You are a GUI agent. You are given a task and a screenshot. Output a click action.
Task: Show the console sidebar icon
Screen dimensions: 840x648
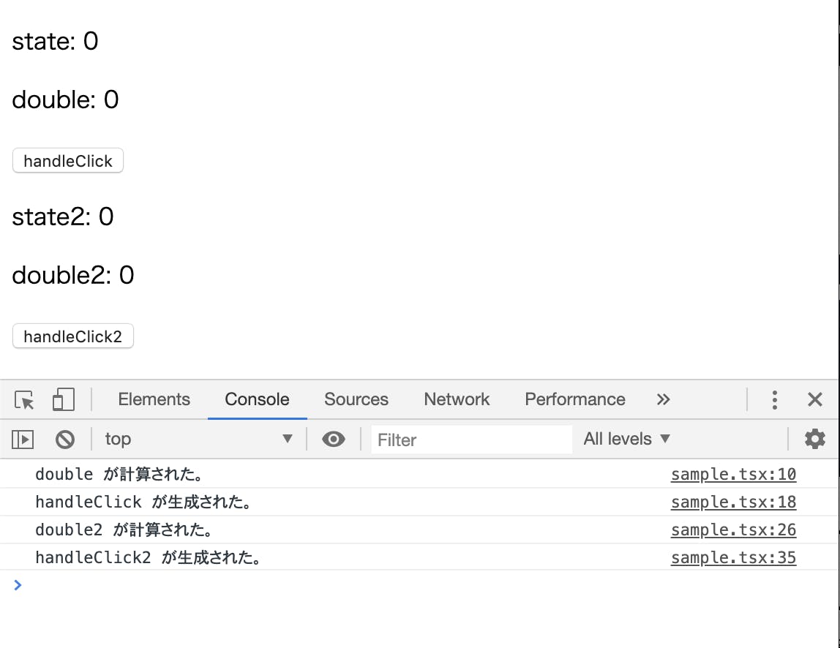[23, 440]
